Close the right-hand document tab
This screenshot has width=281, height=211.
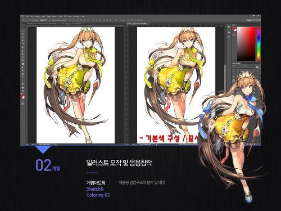[x=148, y=24]
